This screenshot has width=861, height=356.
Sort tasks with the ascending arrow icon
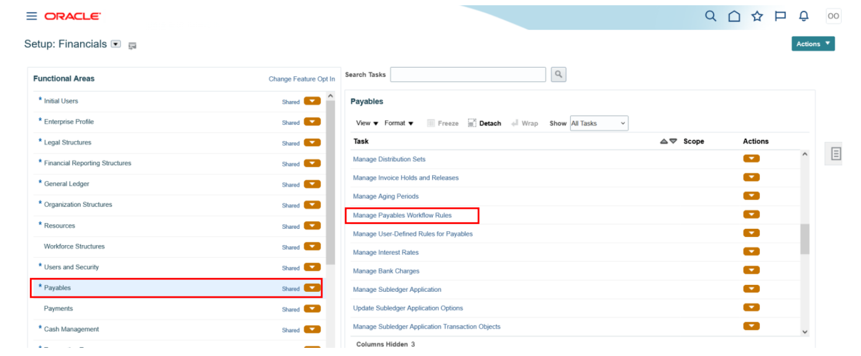pos(663,141)
